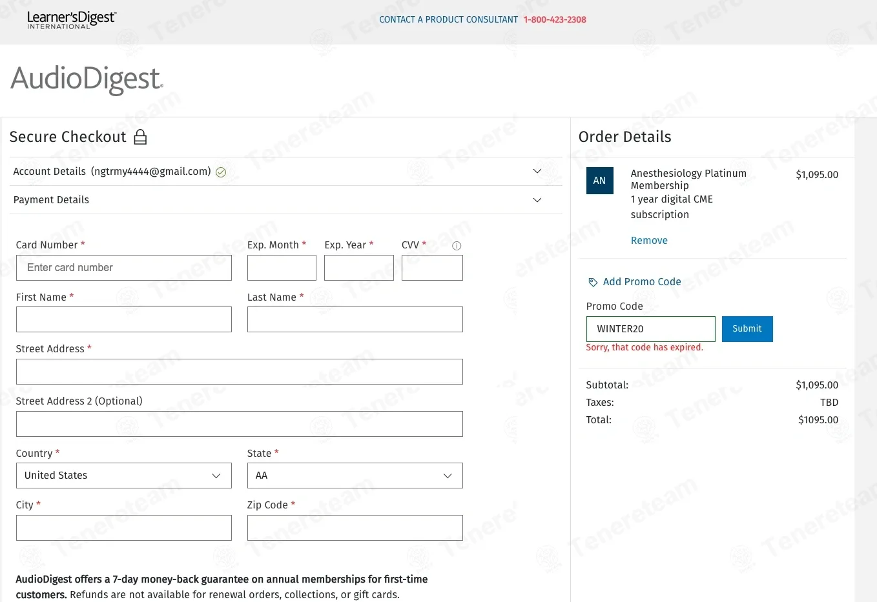This screenshot has width=877, height=602.
Task: Click the Learner's Digest International logo
Action: tap(71, 20)
